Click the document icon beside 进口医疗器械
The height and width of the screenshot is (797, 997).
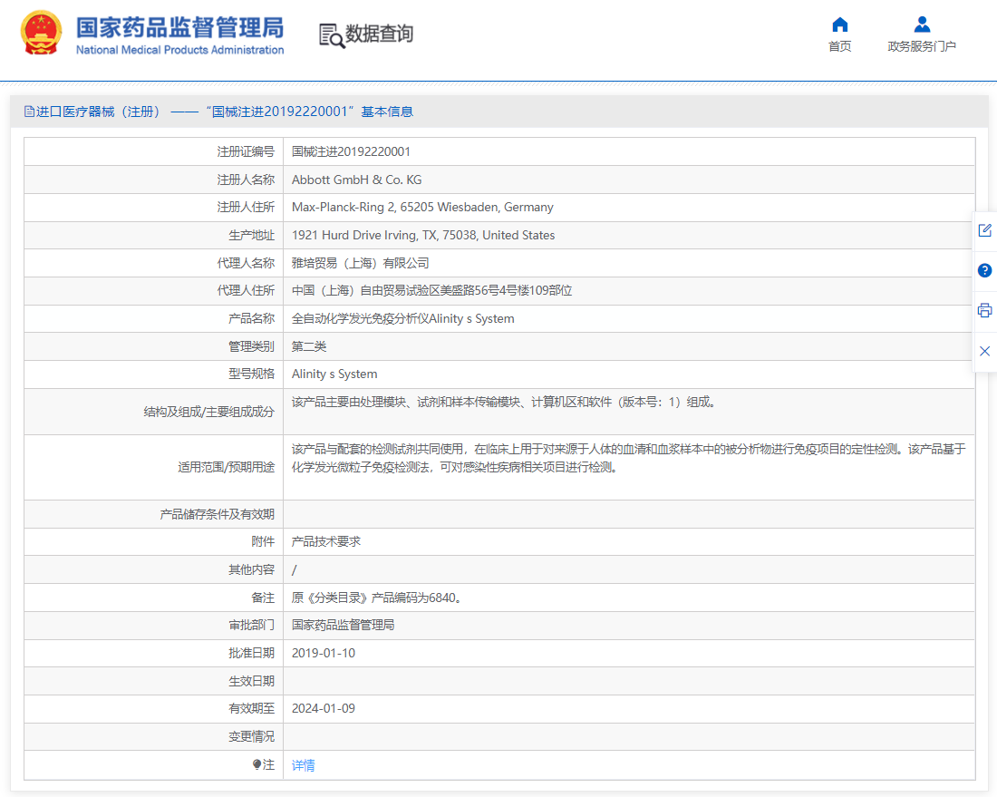(x=29, y=112)
